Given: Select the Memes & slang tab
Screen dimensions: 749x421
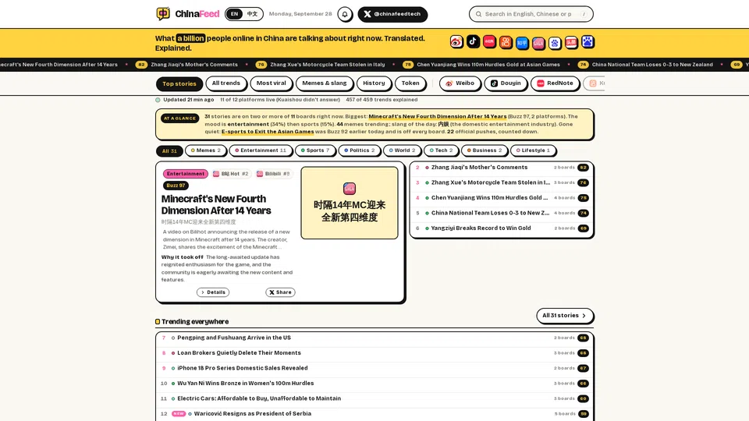Looking at the screenshot, I should click(x=325, y=83).
